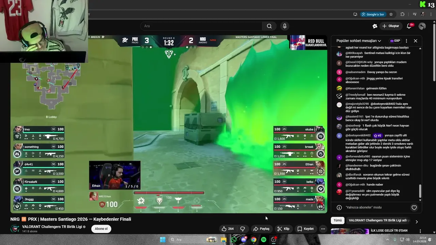436x245 pixels.
Task: Click the install app icon in address bar
Action: pos(355,14)
